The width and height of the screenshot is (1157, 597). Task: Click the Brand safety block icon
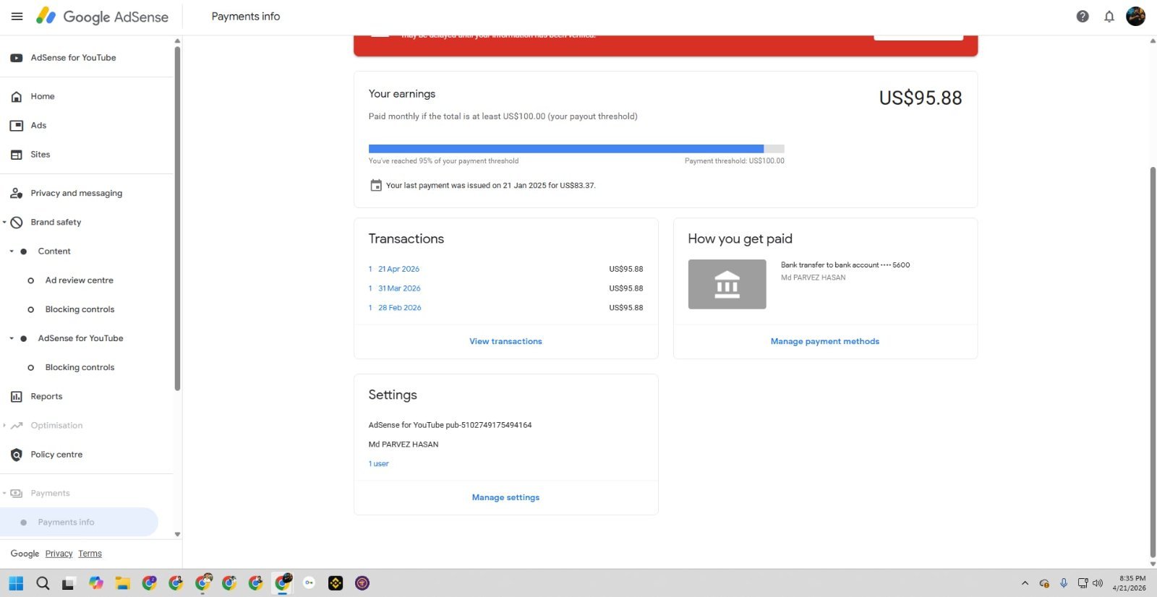click(17, 223)
